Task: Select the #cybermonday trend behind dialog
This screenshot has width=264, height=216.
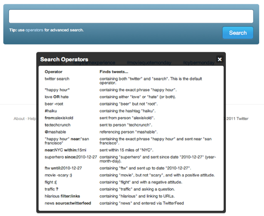Action: tap(199, 63)
